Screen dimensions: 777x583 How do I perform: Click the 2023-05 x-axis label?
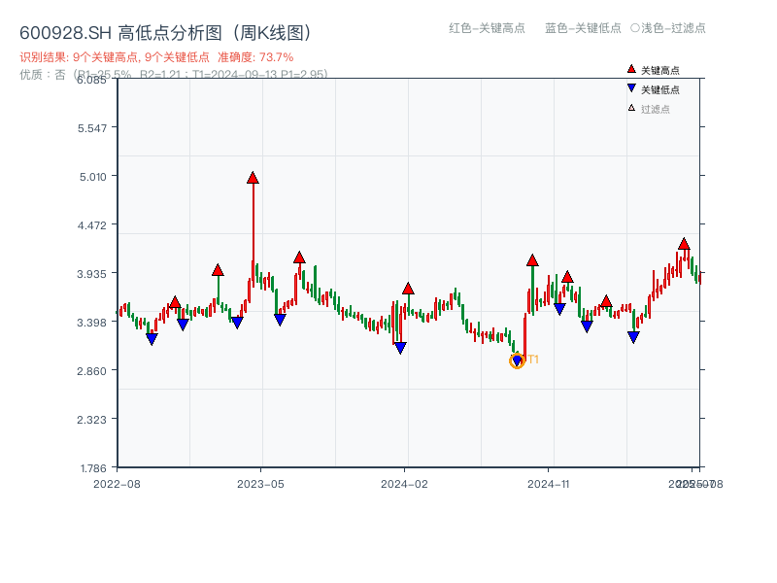click(x=260, y=484)
